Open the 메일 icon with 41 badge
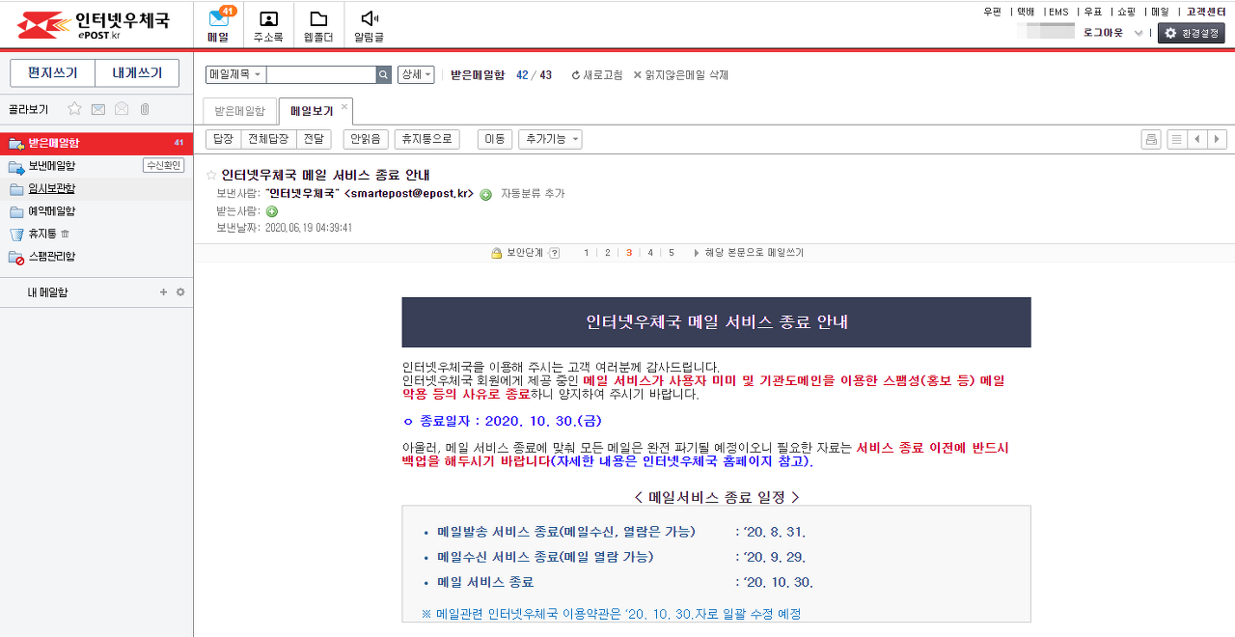 [219, 24]
